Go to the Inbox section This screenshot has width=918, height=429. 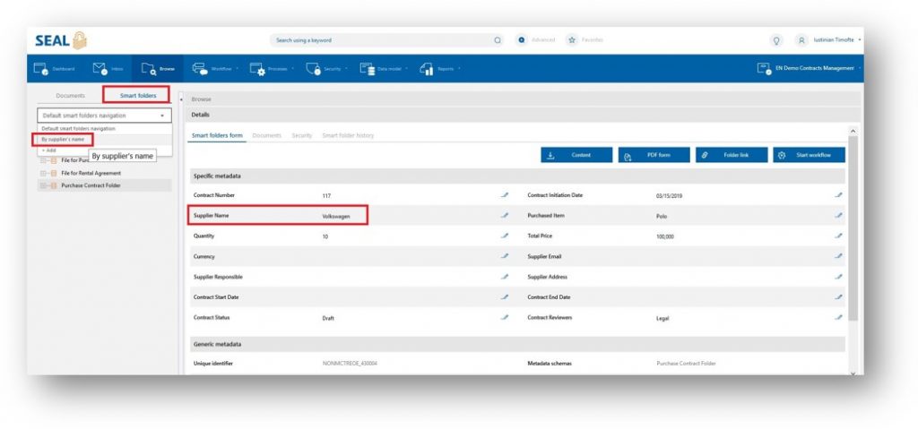pos(108,69)
